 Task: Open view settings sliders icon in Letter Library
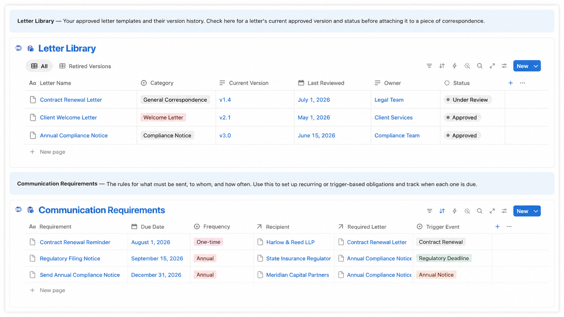[x=504, y=66]
